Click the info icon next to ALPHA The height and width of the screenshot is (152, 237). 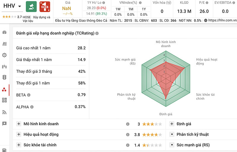click(32, 107)
